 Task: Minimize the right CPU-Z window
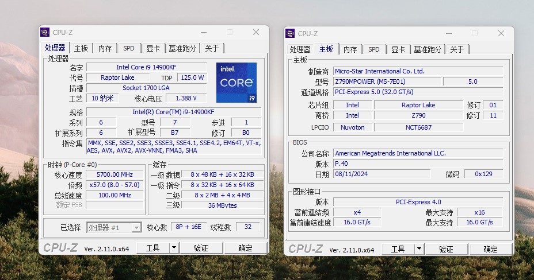pos(449,33)
